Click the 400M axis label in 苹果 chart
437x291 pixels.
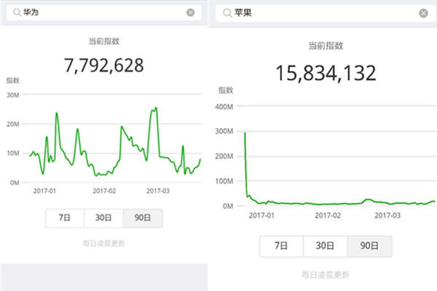(224, 107)
